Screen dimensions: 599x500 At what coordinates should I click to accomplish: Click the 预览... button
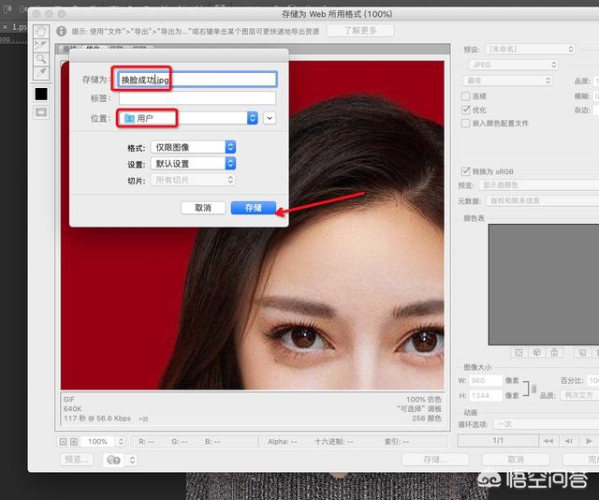pos(77,460)
